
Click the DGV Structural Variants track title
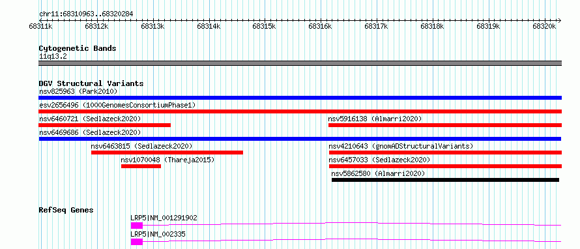(x=91, y=83)
